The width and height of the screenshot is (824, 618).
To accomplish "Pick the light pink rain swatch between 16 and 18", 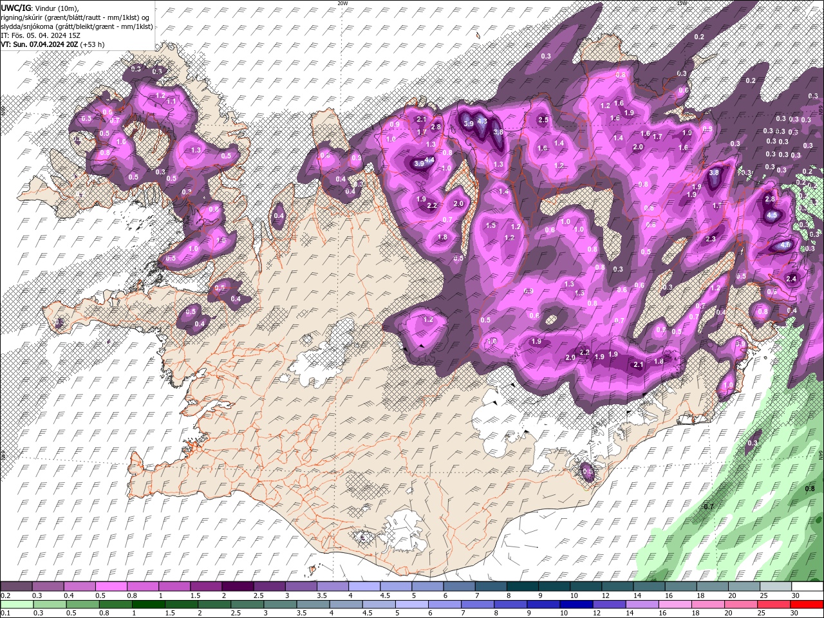I will 675,604.
